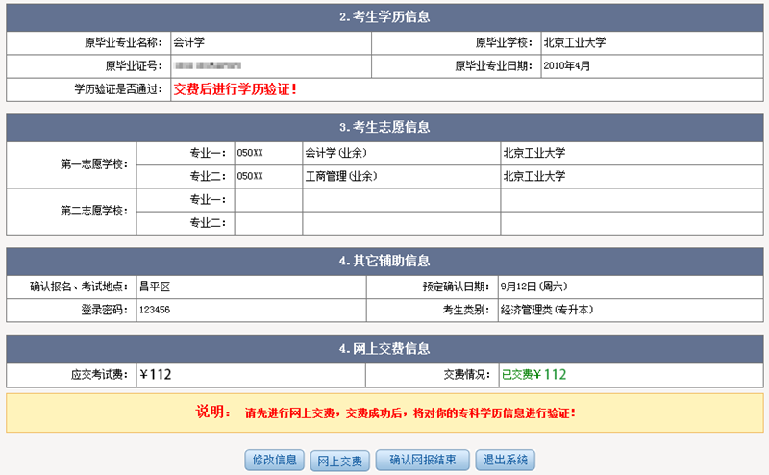
Task: Click the red 交费后进行学历验证 text
Action: (x=235, y=89)
